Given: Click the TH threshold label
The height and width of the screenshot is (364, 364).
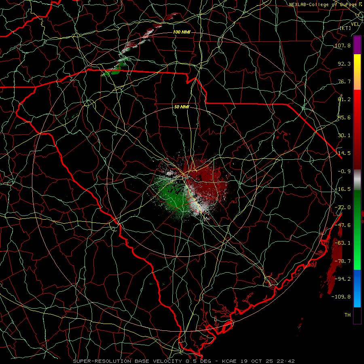Looking at the screenshot, I should coord(347,315).
